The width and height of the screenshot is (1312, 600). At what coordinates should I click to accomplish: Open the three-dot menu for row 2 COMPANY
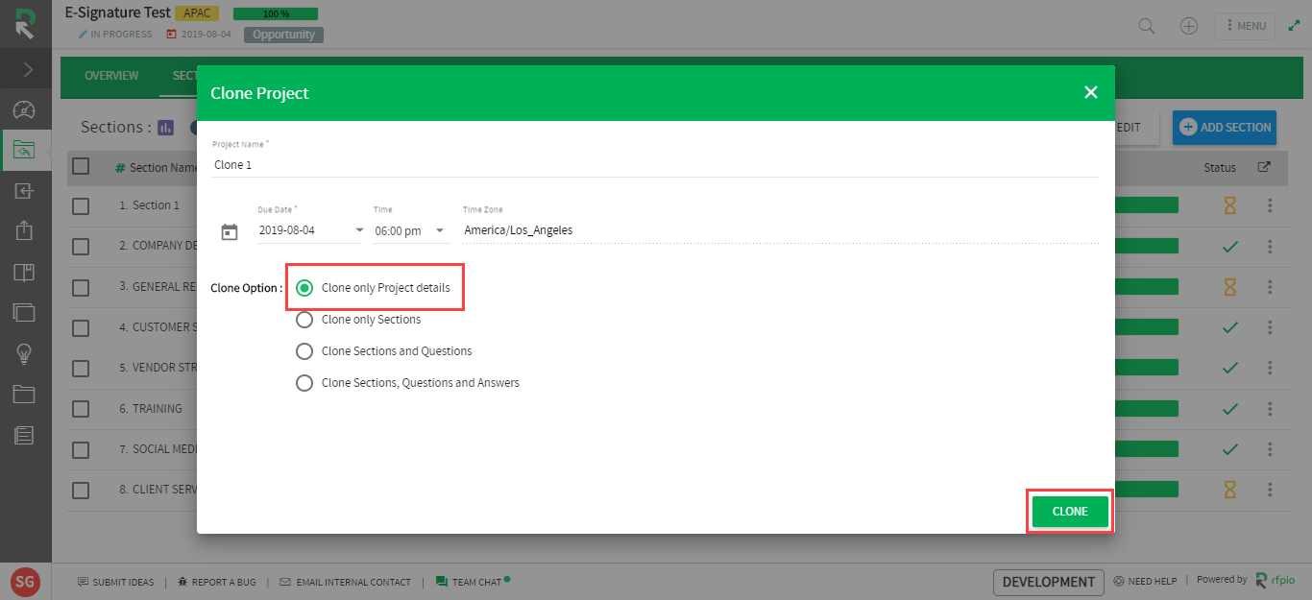1270,247
